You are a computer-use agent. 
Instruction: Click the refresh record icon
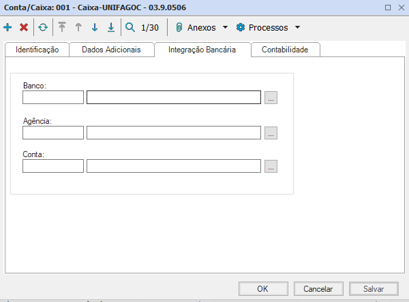point(43,28)
